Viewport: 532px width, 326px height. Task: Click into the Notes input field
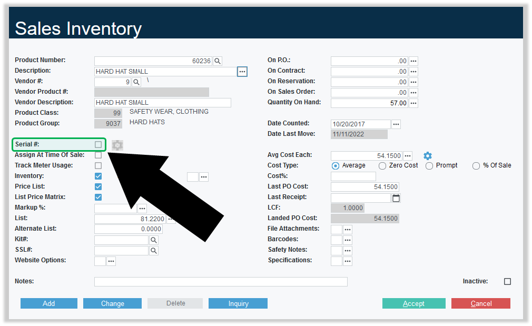coord(221,282)
